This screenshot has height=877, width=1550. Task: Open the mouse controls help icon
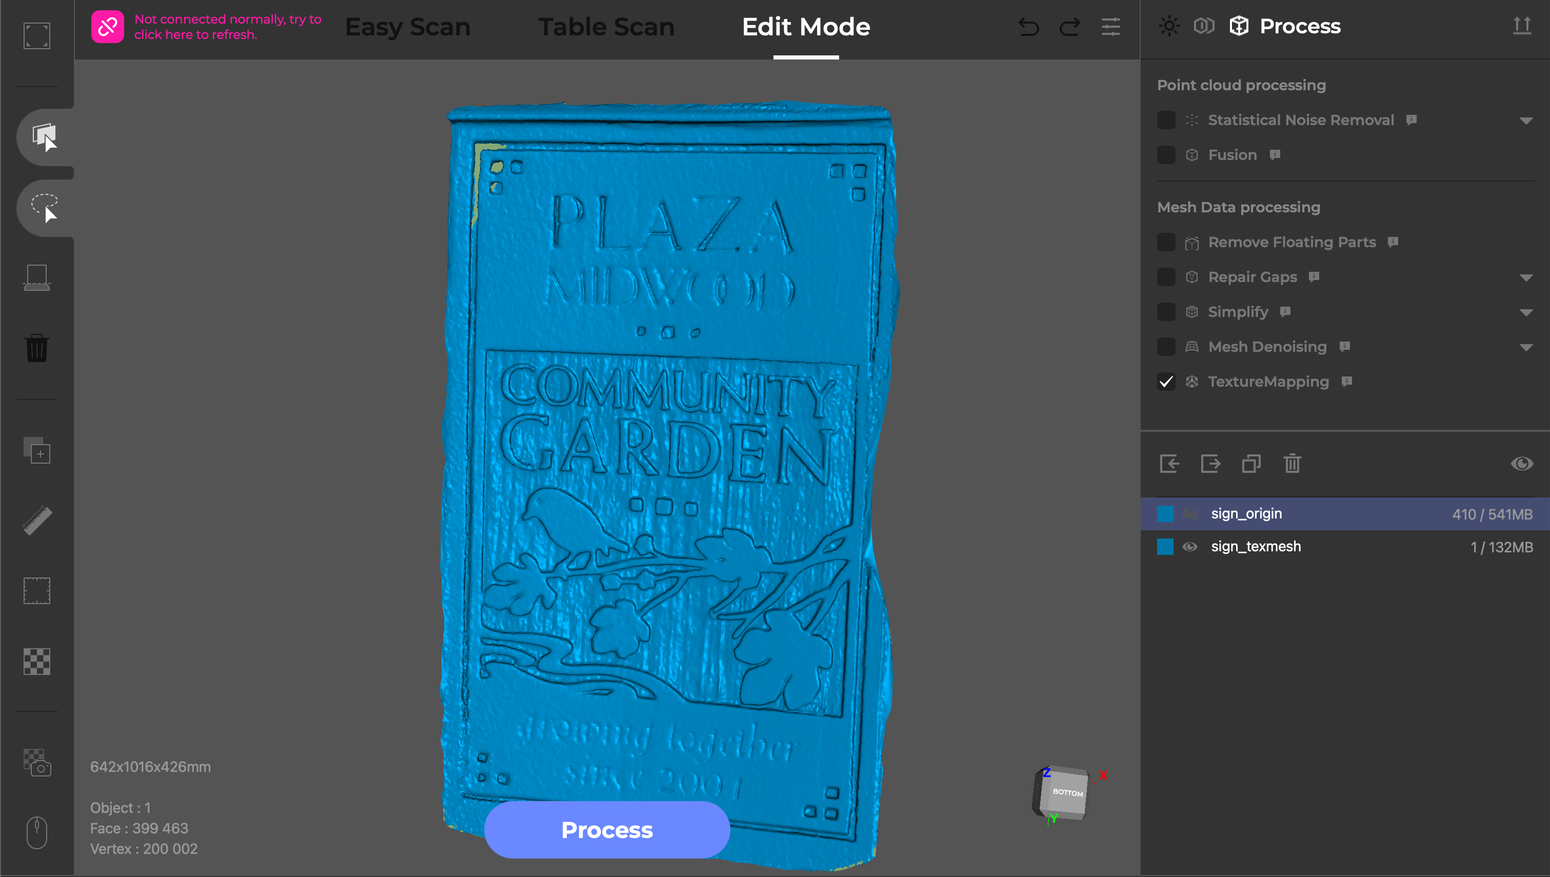pyautogui.click(x=37, y=832)
